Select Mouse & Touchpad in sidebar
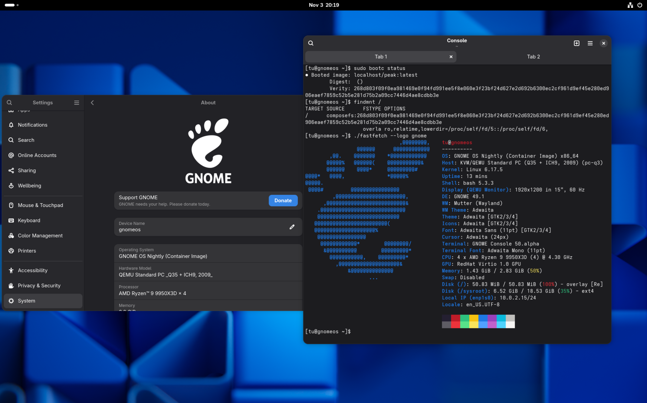Screen dimensions: 647x403 (40, 205)
